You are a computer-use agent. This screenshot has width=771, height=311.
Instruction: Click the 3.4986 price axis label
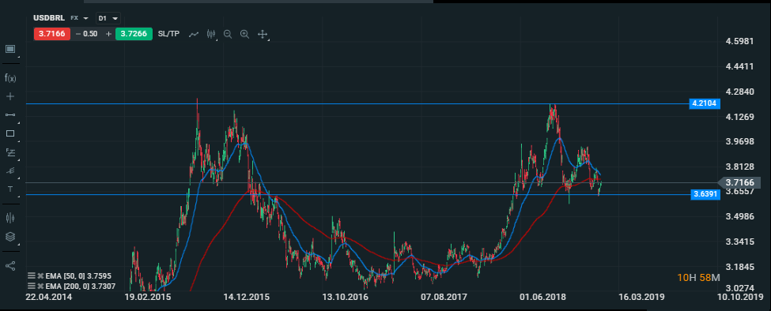tap(740, 216)
